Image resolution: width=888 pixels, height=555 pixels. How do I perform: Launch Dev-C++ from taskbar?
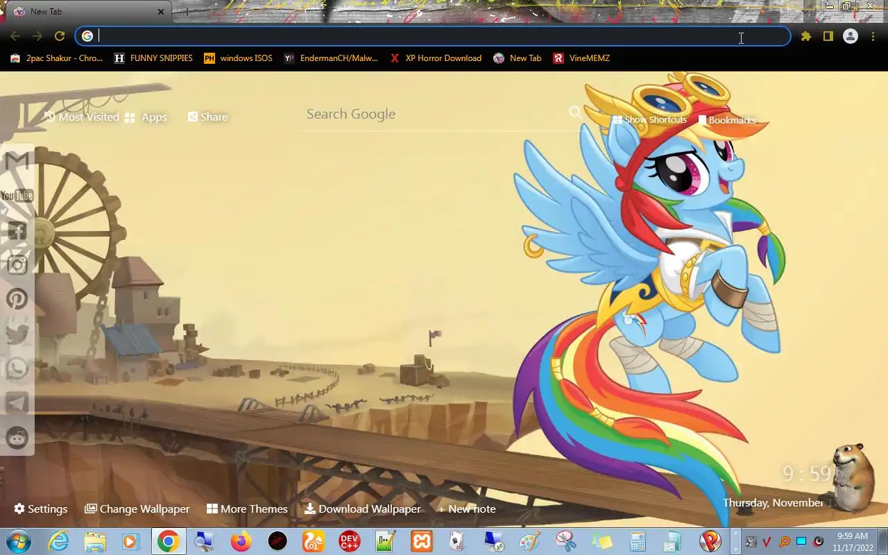(350, 541)
